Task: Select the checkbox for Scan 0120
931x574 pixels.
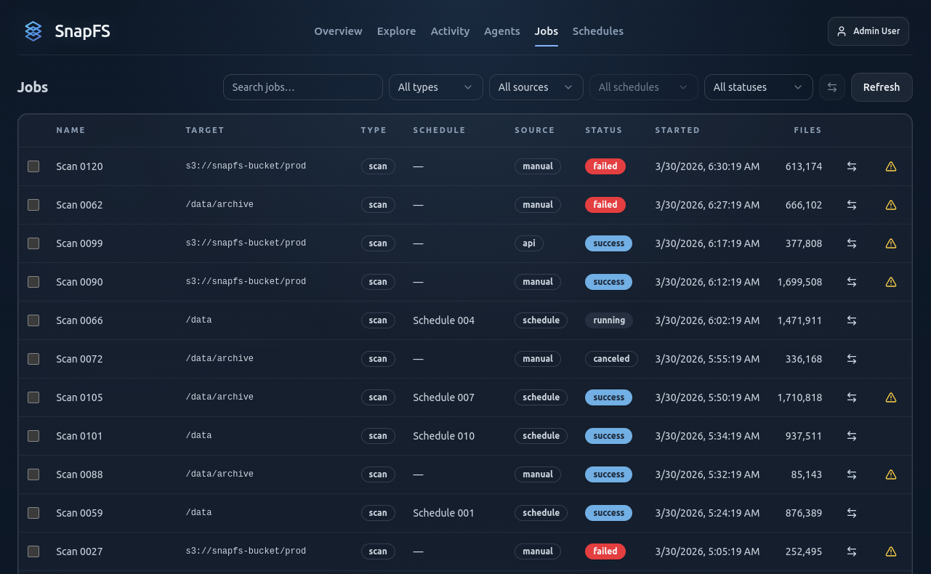Action: (x=33, y=166)
